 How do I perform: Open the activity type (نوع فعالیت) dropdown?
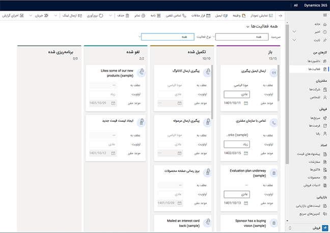[x=177, y=37]
